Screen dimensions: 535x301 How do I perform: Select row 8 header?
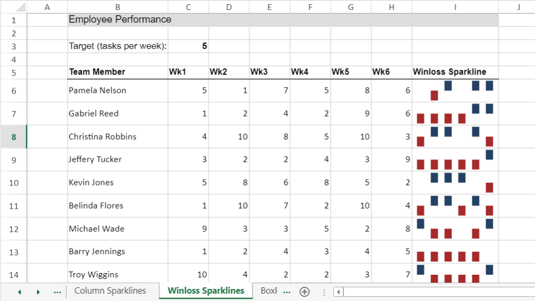14,137
